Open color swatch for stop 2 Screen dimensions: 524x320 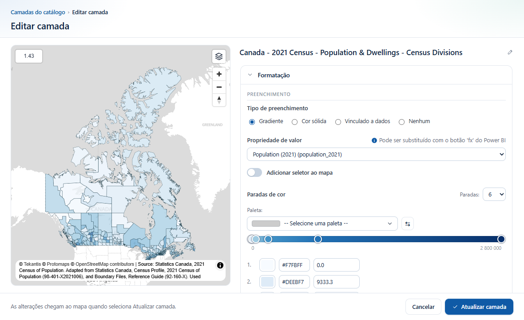(x=267, y=282)
